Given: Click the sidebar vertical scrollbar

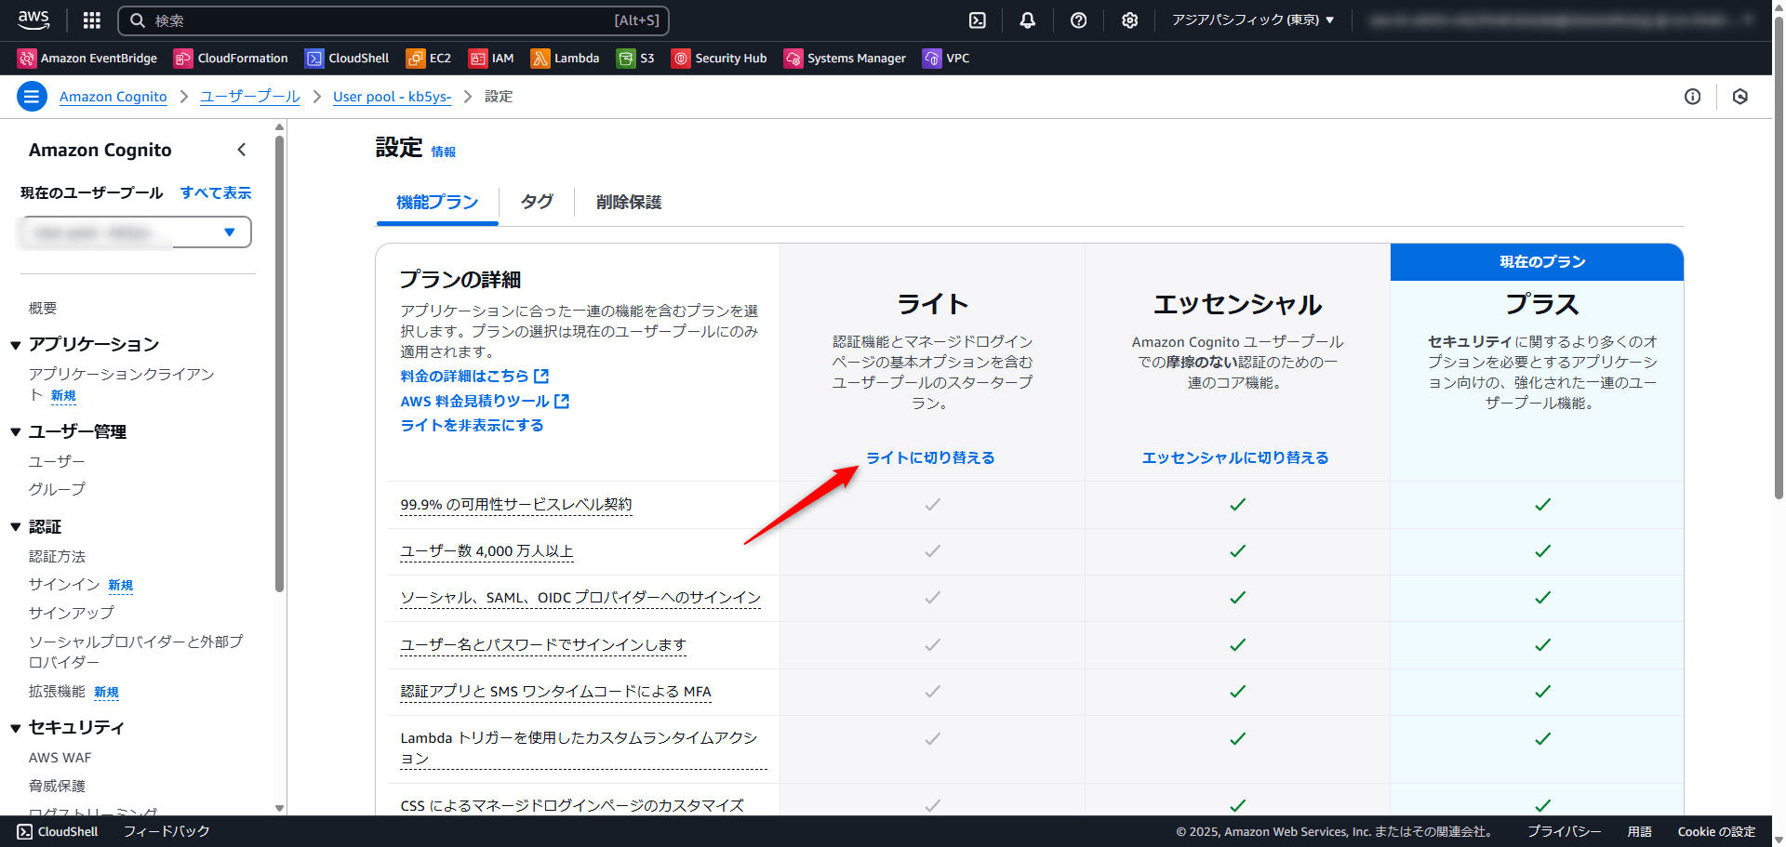Looking at the screenshot, I should click(x=279, y=363).
